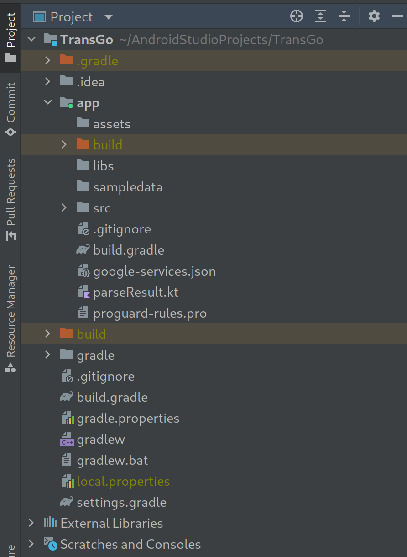Expand External Libraries node
The image size is (407, 557).
[x=31, y=523]
